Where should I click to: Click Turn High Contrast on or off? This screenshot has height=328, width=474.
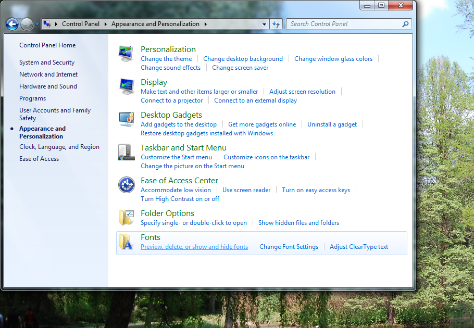click(x=180, y=199)
